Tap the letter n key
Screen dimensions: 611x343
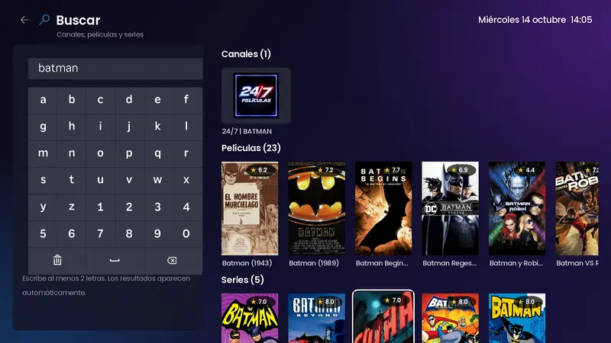pyautogui.click(x=72, y=154)
